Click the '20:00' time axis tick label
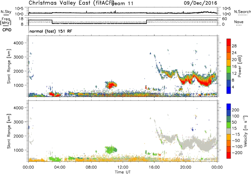This screenshot has width=251, height=174. tap(186, 167)
